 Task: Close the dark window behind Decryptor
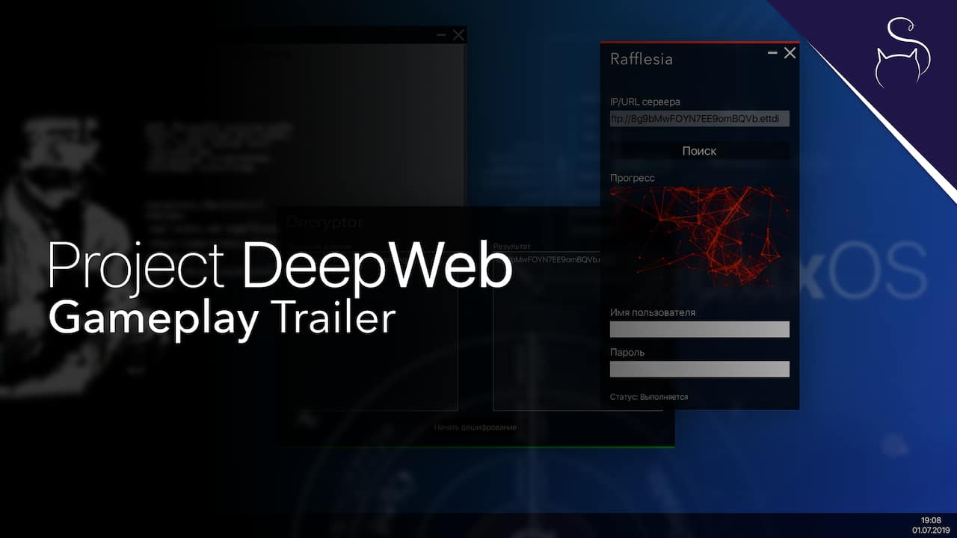click(458, 34)
